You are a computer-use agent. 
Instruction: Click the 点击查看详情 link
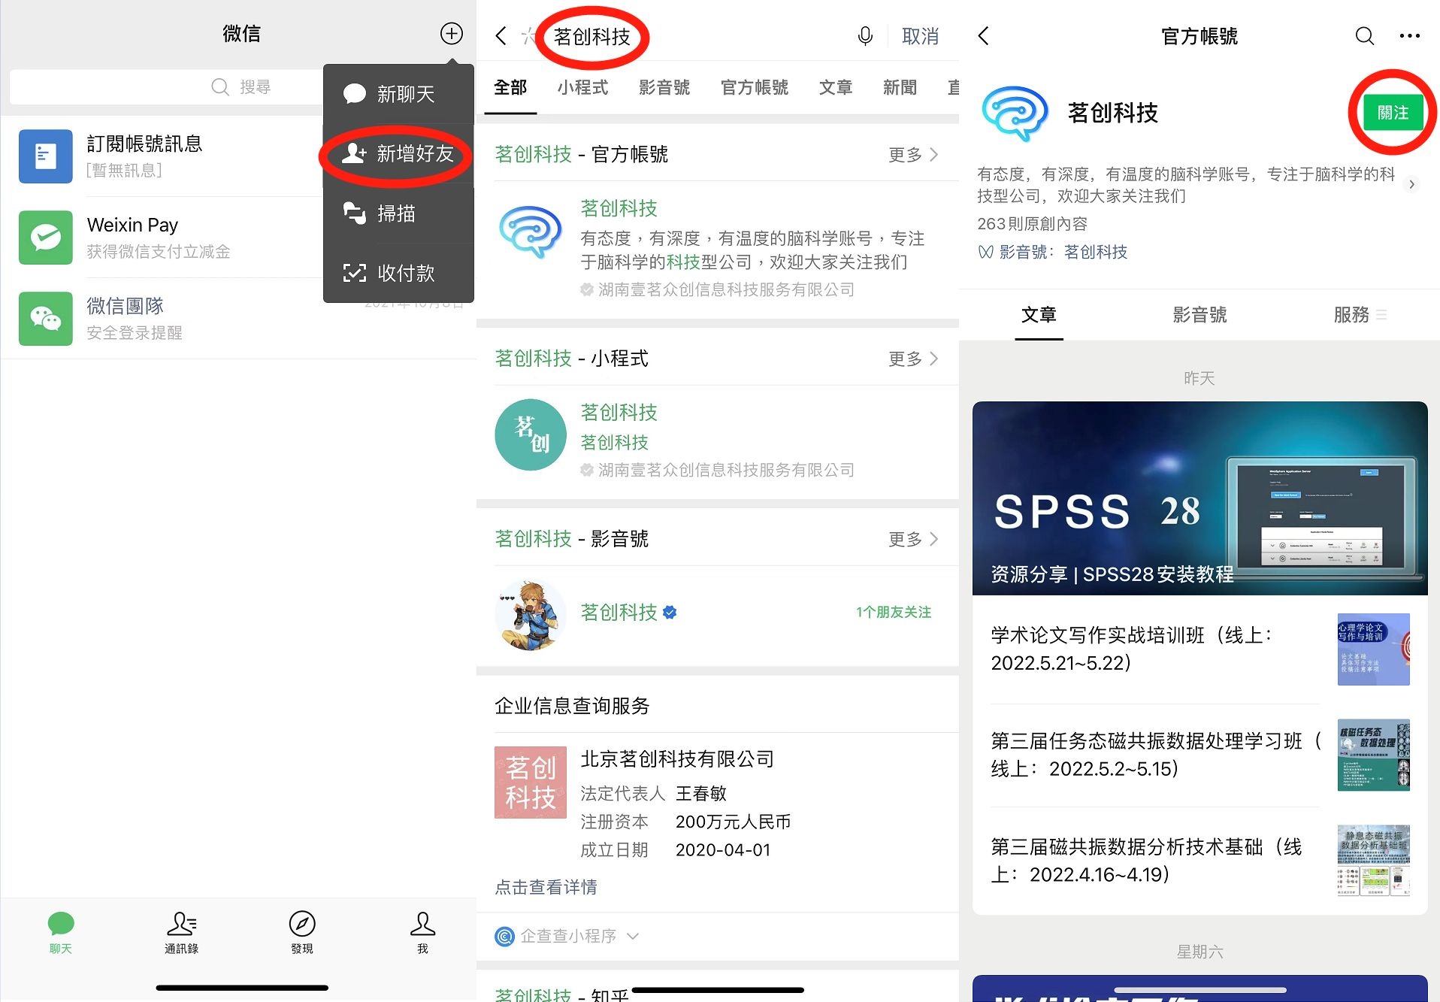(x=546, y=888)
